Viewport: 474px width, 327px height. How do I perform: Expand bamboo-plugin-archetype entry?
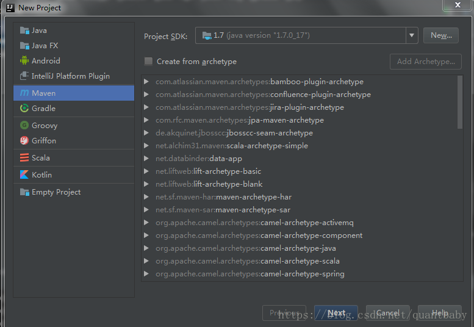click(x=146, y=82)
